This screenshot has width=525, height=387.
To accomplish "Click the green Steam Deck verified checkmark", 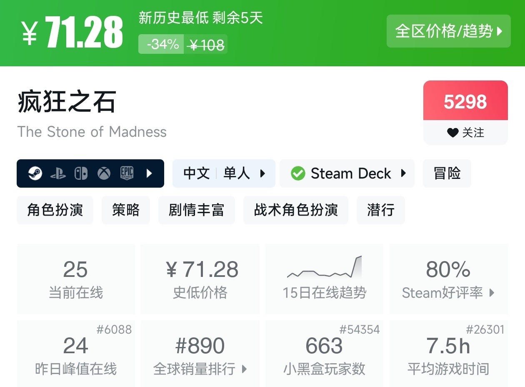I will click(297, 173).
